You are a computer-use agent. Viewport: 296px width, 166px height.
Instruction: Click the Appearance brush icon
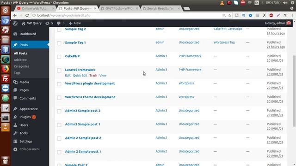pyautogui.click(x=15, y=109)
